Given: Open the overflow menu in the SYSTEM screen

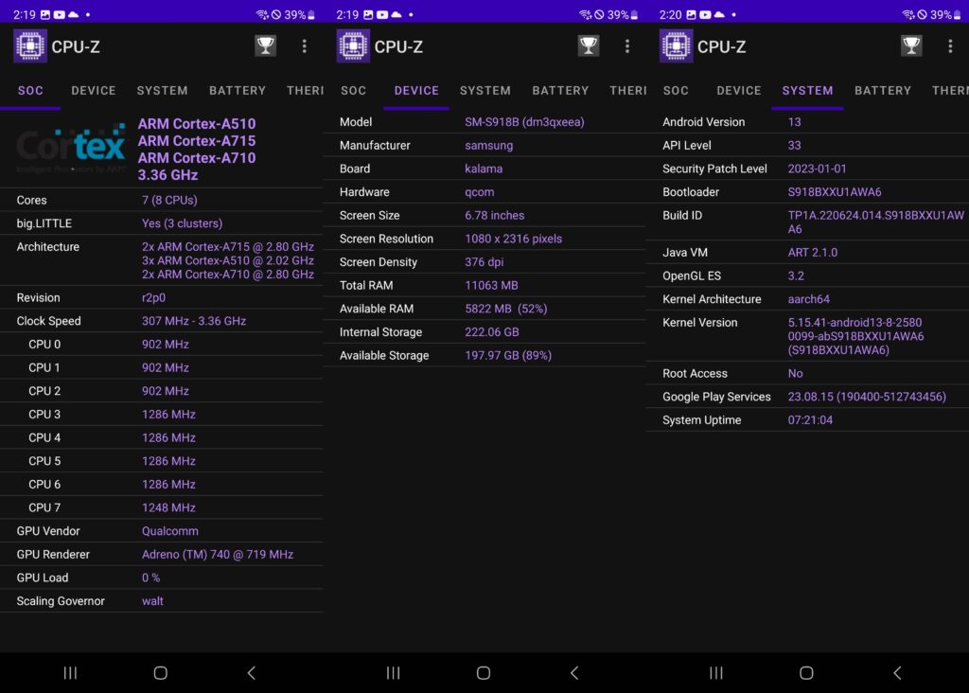Looking at the screenshot, I should click(x=950, y=46).
